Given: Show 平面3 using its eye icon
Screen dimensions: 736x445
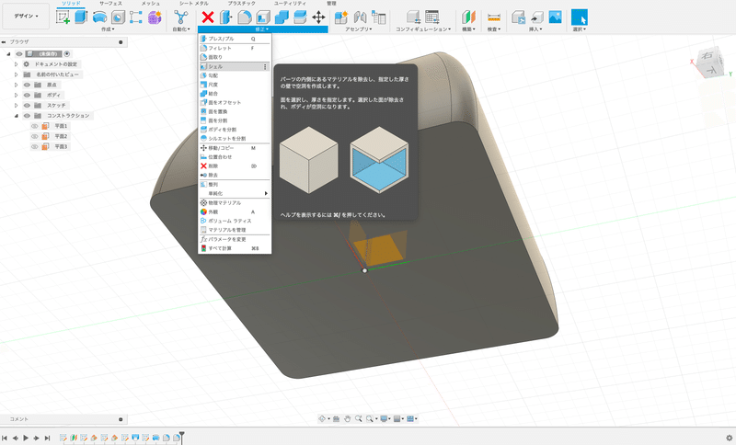Looking at the screenshot, I should 34,147.
